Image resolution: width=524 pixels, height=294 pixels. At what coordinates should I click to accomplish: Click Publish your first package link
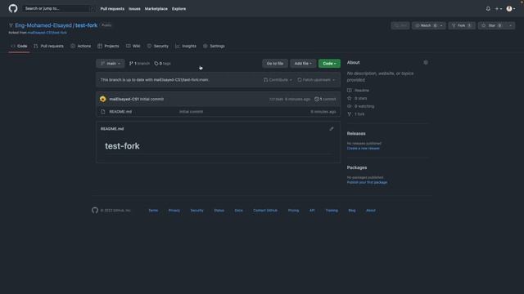pos(367,182)
